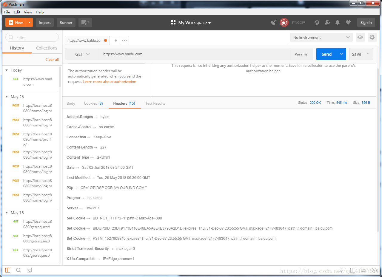Switch to the response Body tab
This screenshot has width=382, height=277.
(x=71, y=103)
